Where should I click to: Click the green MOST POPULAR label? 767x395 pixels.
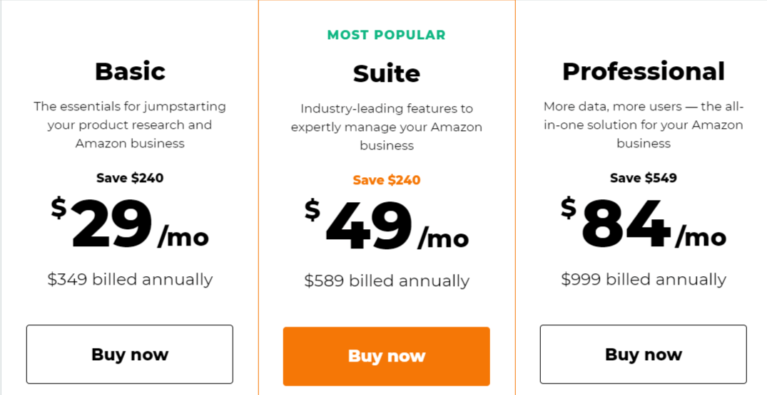click(387, 35)
